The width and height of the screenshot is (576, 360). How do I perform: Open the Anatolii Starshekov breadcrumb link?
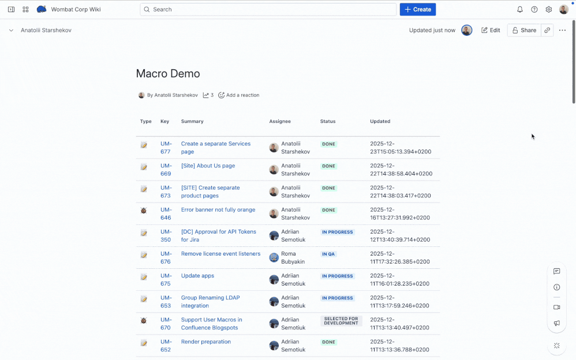pos(46,30)
